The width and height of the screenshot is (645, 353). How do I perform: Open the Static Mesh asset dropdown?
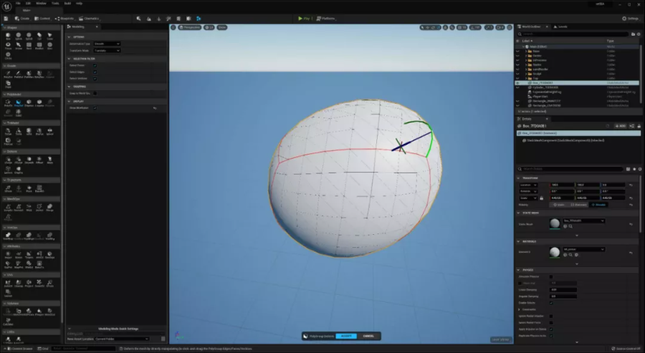[583, 221]
